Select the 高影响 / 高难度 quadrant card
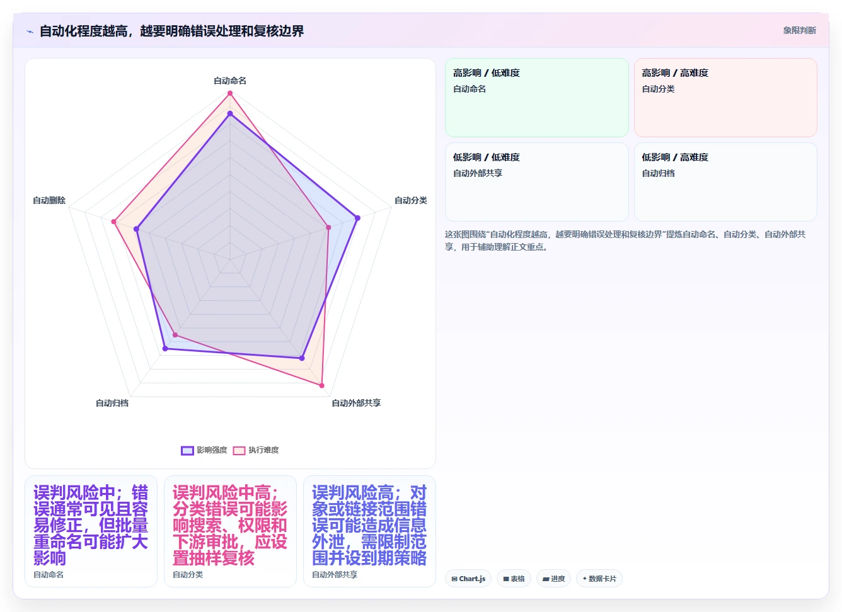This screenshot has width=842, height=612. [725, 98]
